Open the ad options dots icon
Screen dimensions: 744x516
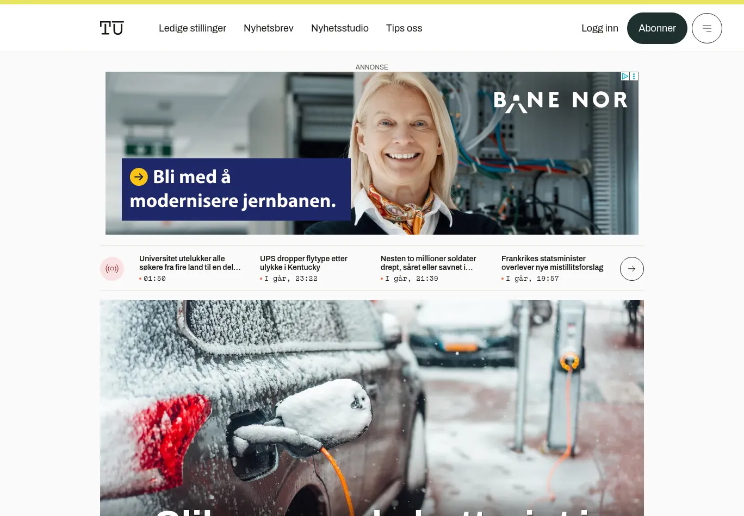coord(634,77)
